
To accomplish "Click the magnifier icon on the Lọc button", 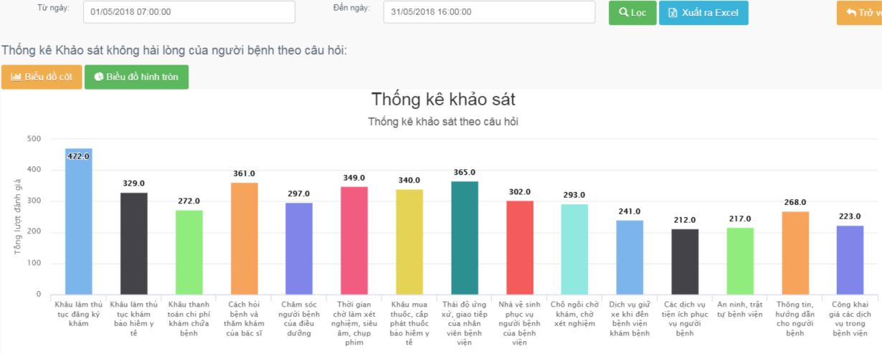I will [x=624, y=13].
